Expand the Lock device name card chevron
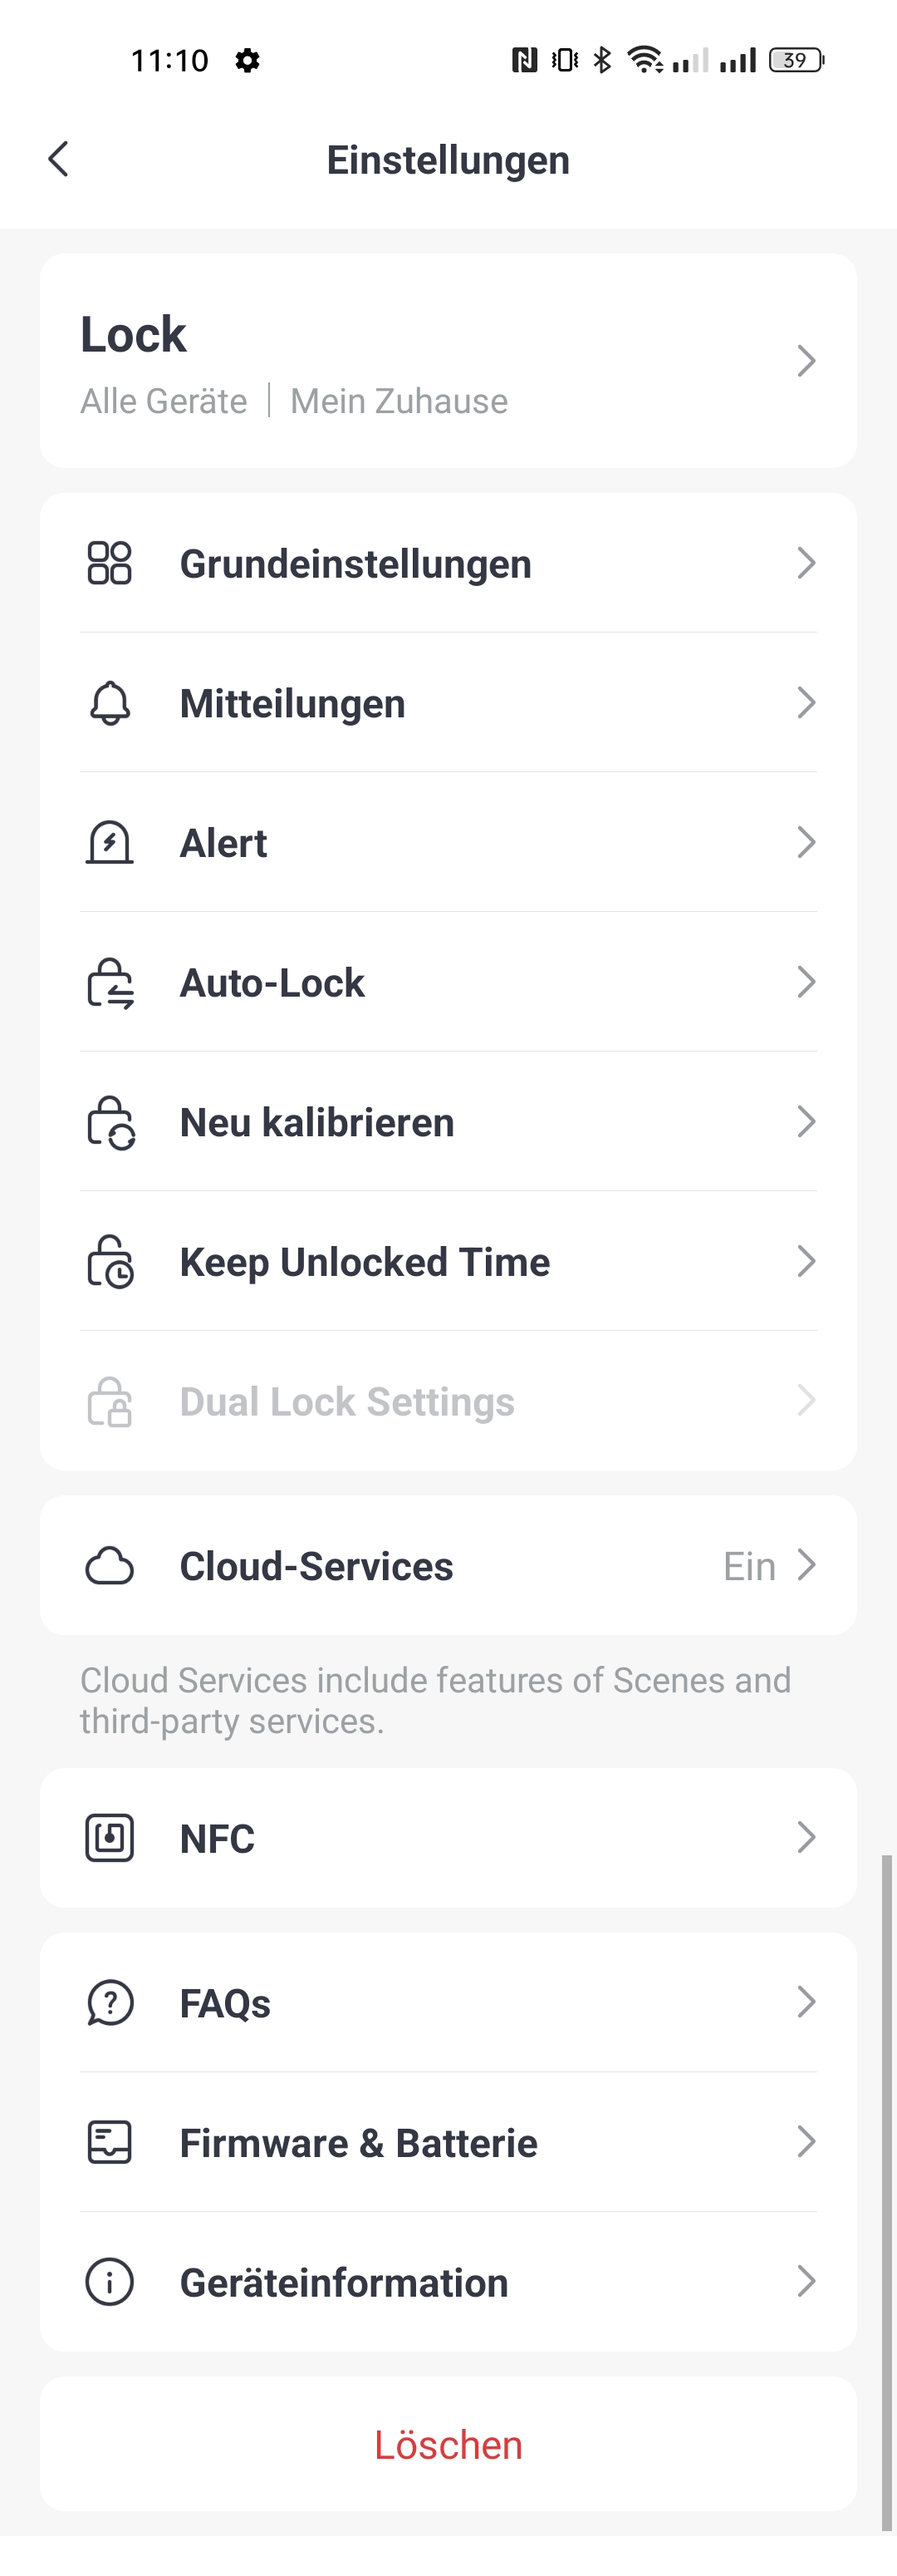Viewport: 897px width, 2576px height. coord(807,361)
